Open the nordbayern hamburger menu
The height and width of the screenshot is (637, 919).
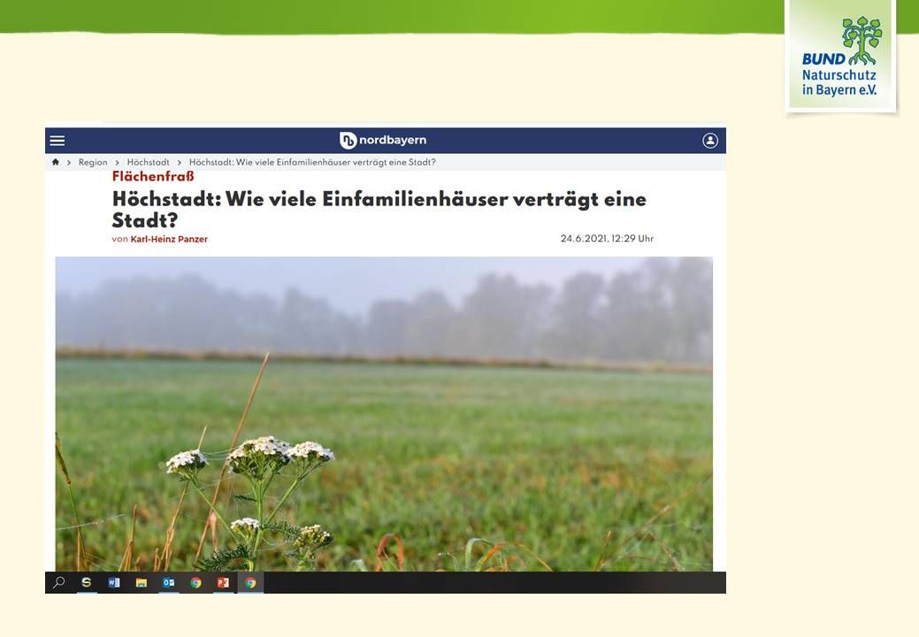coord(57,141)
